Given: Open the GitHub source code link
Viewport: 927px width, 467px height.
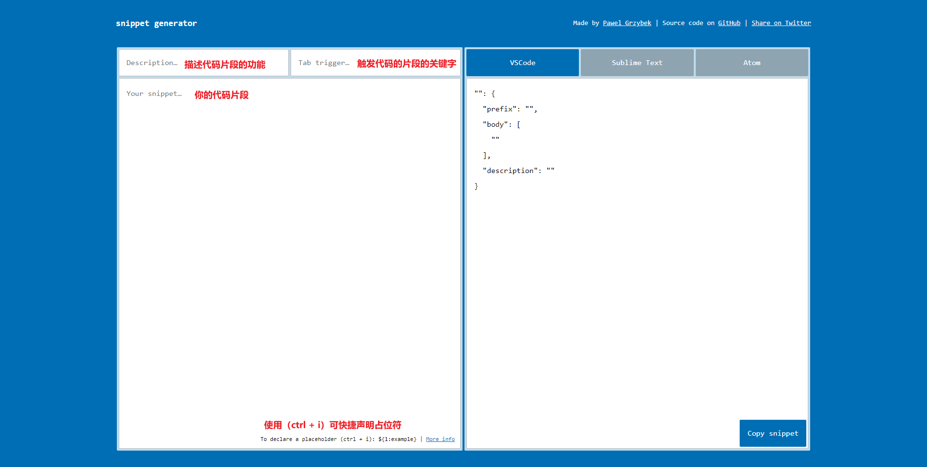Looking at the screenshot, I should point(729,23).
